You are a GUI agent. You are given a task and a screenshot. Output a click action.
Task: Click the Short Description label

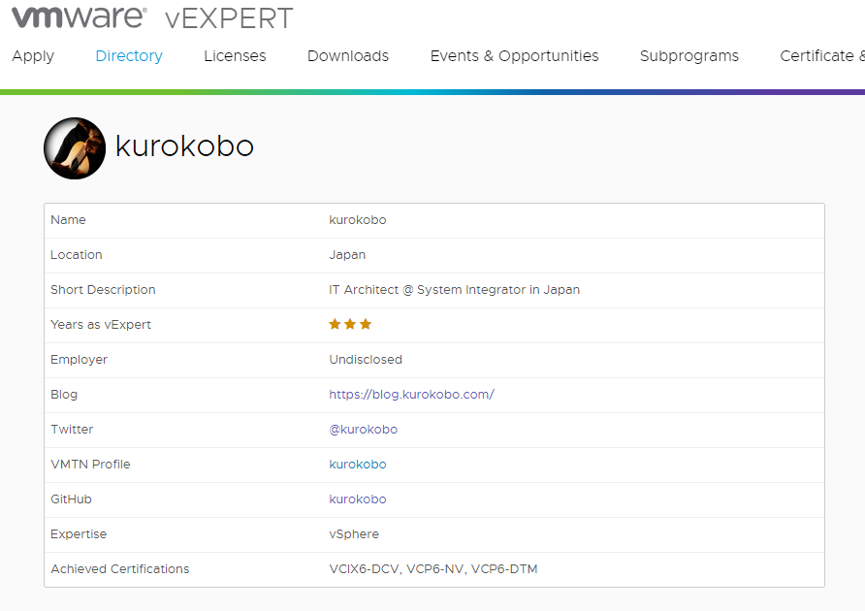103,290
